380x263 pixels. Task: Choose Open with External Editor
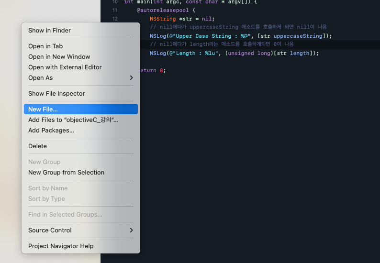click(81, 67)
